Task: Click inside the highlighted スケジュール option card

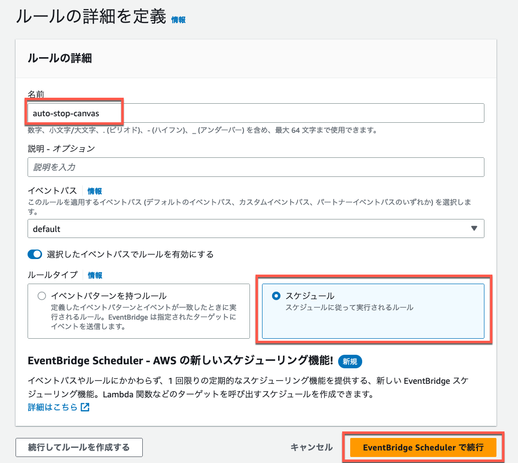Action: (x=373, y=312)
